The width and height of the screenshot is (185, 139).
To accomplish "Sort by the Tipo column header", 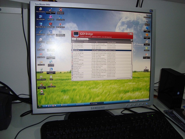I will (101, 42).
